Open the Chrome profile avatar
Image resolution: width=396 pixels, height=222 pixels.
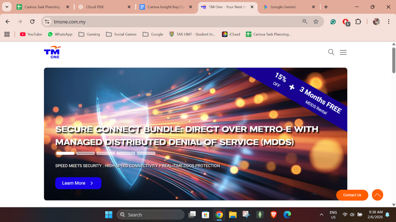point(376,22)
